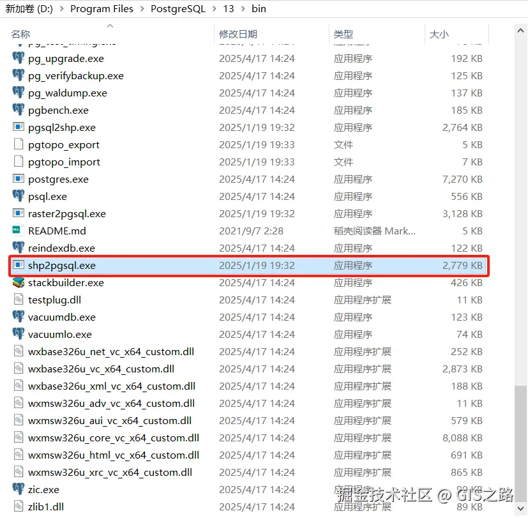Expand the chevron after Program Files
528x518 pixels.
(x=142, y=9)
